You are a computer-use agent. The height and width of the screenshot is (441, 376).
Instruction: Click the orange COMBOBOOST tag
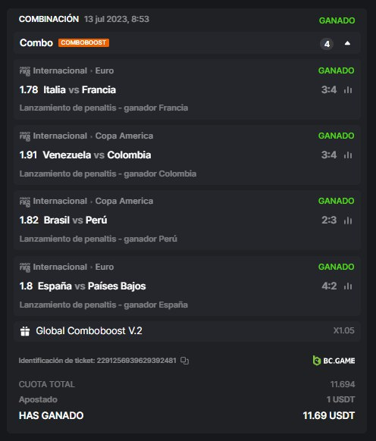coord(83,42)
